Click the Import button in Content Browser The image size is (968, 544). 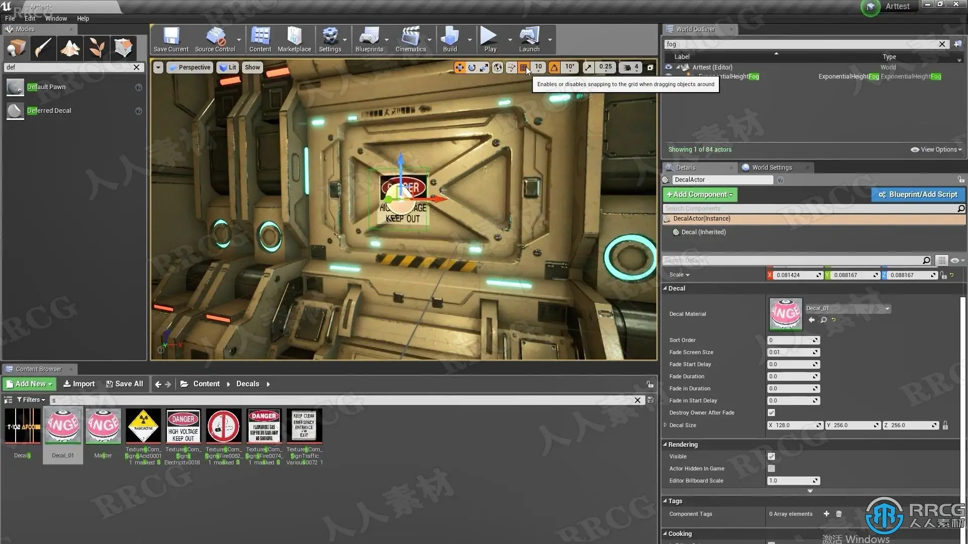[x=79, y=384]
